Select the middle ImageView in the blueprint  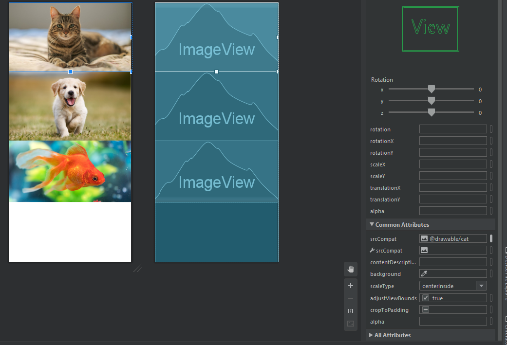pos(217,107)
